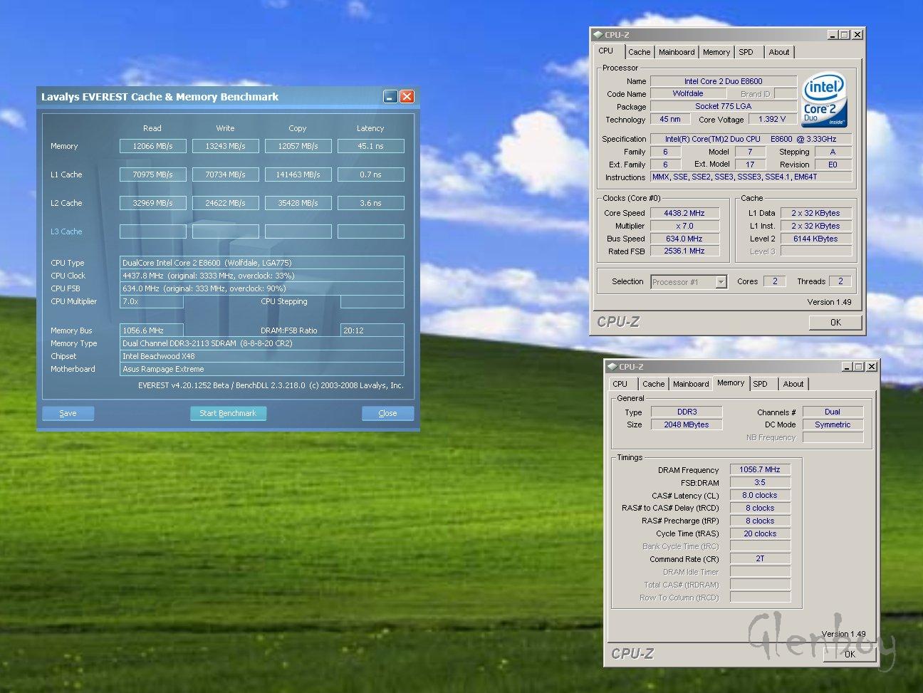Switch to CPU tab in memory timings CPU-Z window

point(620,384)
